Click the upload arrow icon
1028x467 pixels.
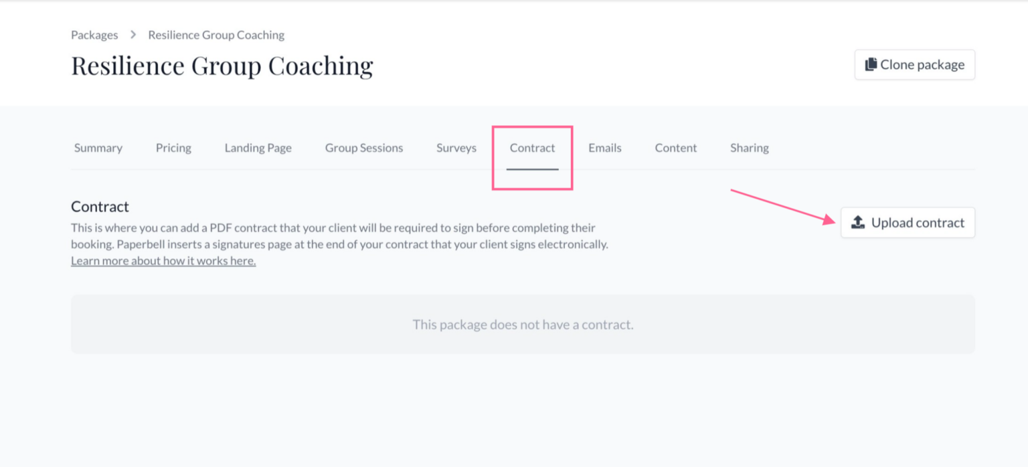[x=858, y=223]
